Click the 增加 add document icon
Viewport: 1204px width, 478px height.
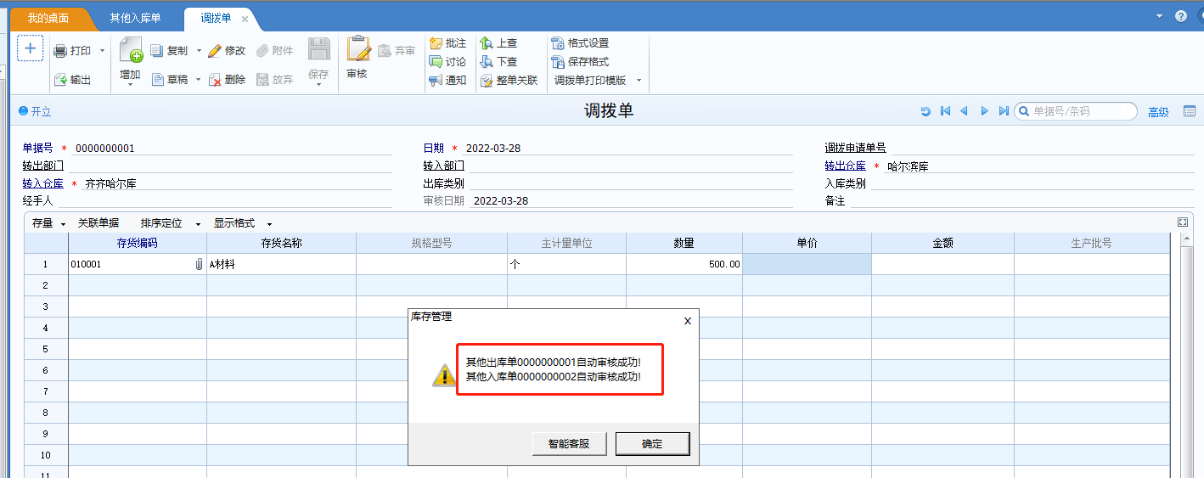tap(130, 50)
